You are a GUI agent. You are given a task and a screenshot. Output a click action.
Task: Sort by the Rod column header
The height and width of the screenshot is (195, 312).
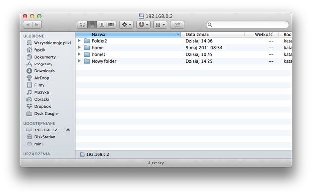[286, 35]
